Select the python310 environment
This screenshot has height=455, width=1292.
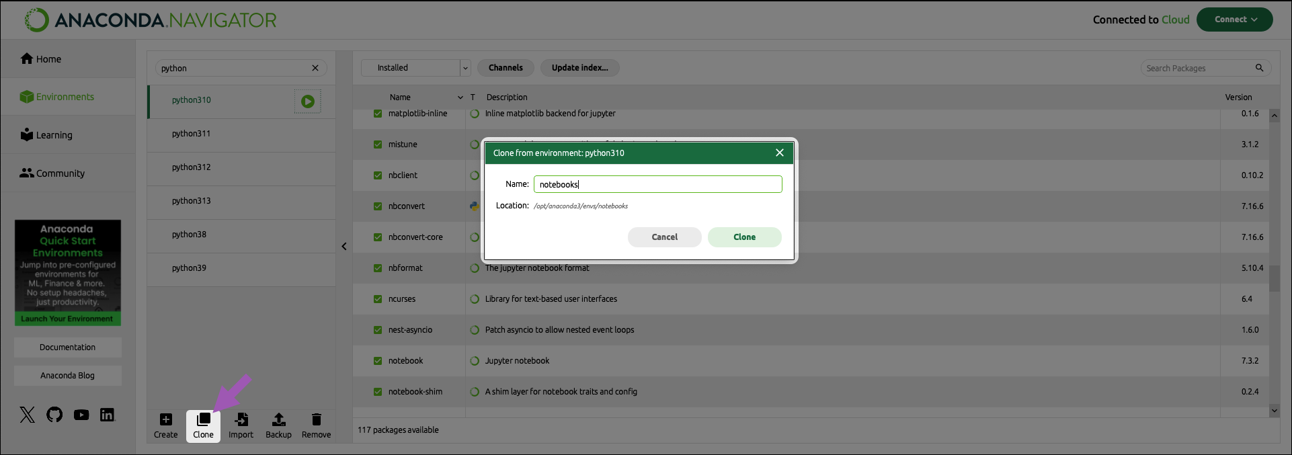click(x=241, y=100)
